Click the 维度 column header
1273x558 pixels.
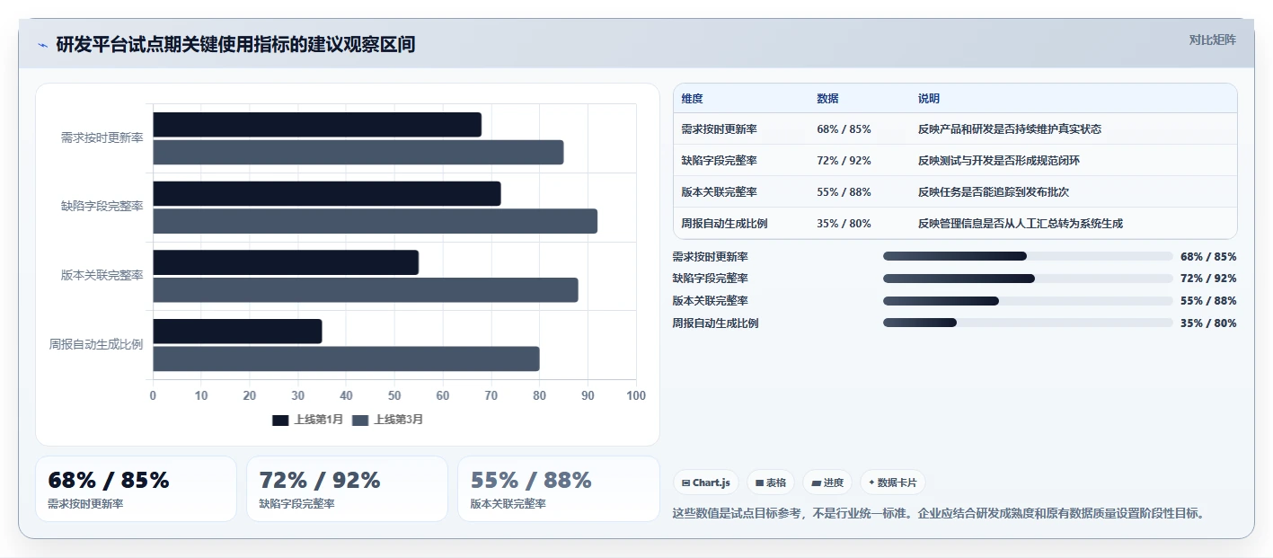[693, 99]
